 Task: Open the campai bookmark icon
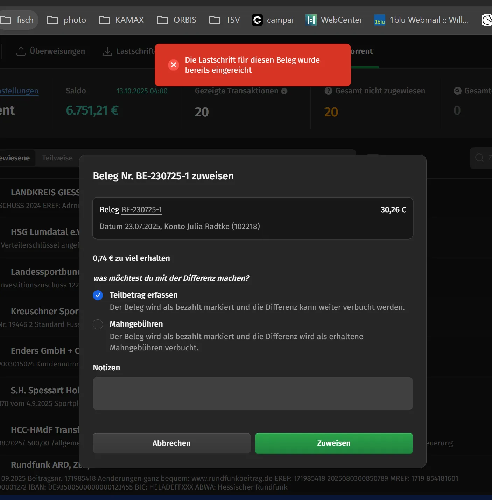257,20
